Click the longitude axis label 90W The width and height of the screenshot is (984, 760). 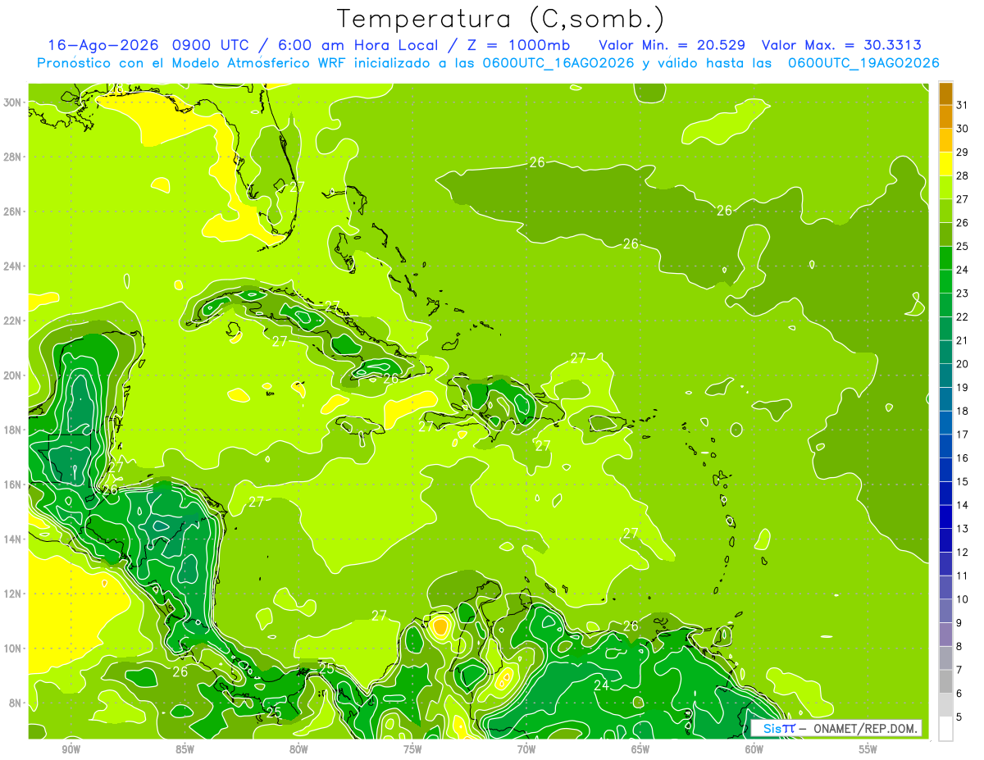pyautogui.click(x=71, y=749)
